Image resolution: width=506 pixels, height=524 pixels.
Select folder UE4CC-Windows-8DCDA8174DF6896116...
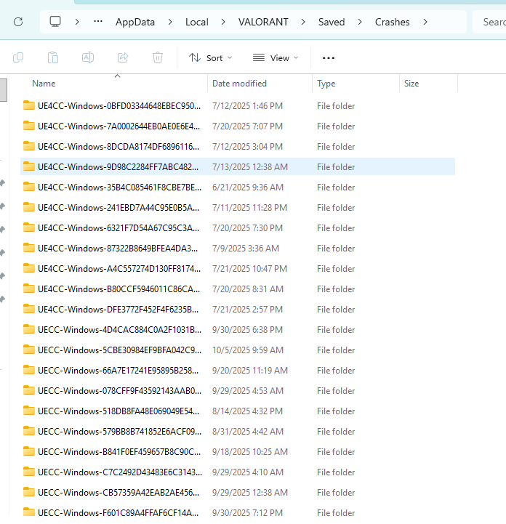(238, 147)
